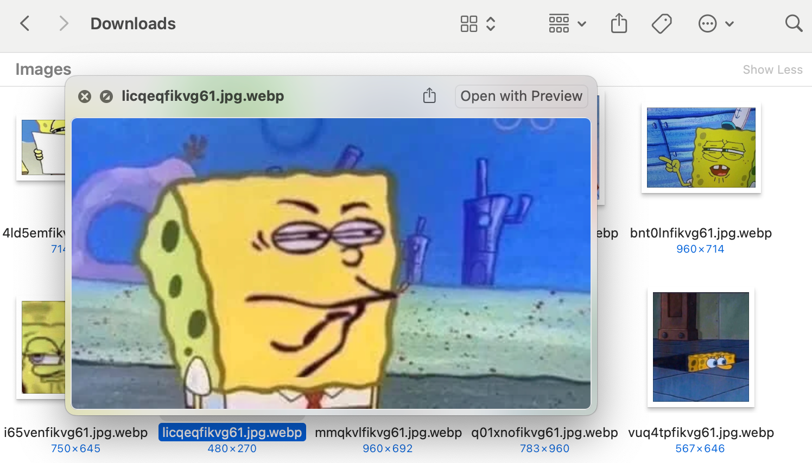812x463 pixels.
Task: Click the 480×270 dimensions label
Action: pyautogui.click(x=232, y=448)
